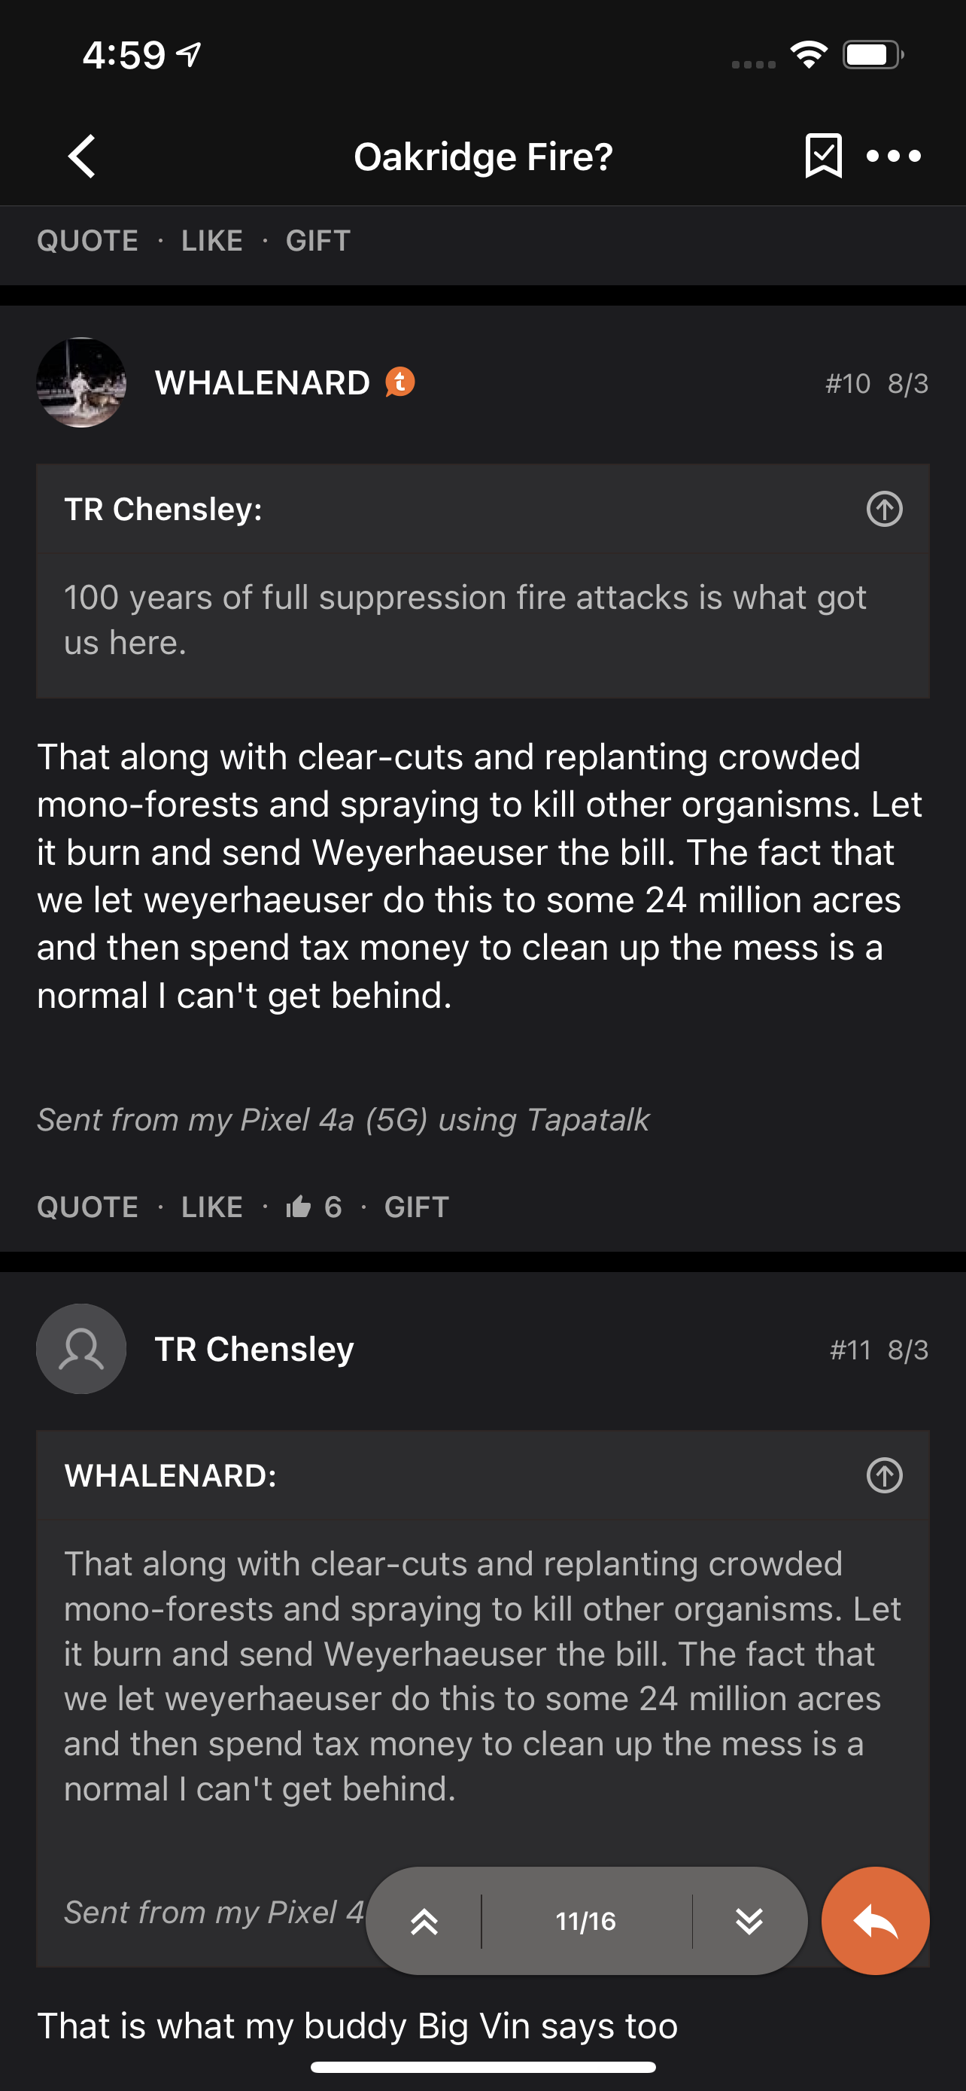966x2091 pixels.
Task: Tap the orange Tapatalk badge beside WHALENARD
Action: point(399,382)
